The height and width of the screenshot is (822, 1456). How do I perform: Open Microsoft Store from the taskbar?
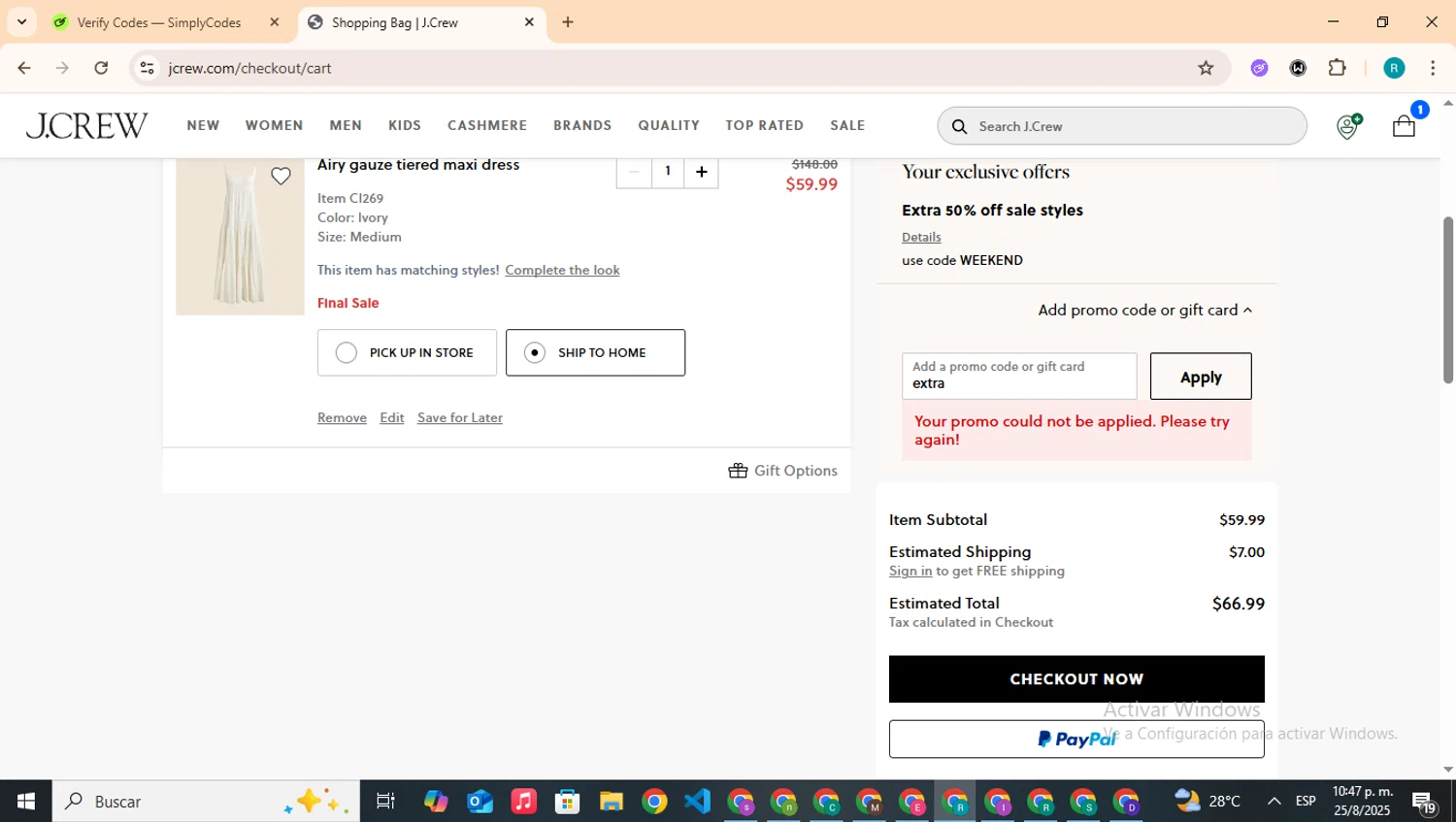pos(567,802)
